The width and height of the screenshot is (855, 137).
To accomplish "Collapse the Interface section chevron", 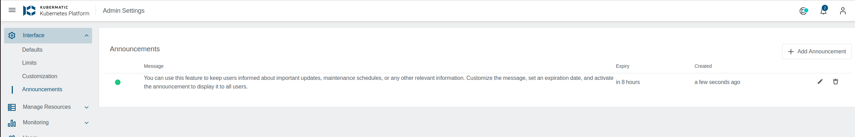I will point(87,35).
